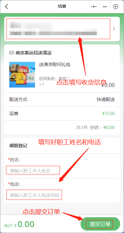Screen dimensions: 124x233
Task: Focus the 姓名 employee name field
Action: (x=33, y=170)
